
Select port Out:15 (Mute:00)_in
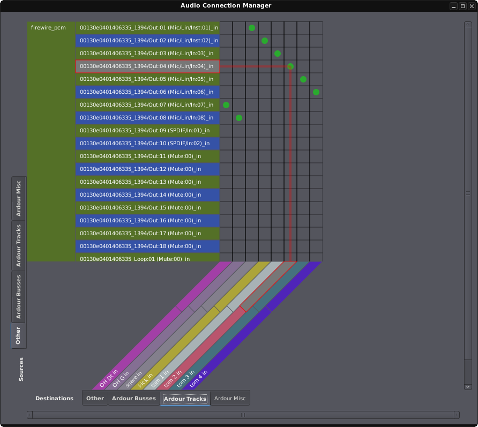[x=147, y=207]
